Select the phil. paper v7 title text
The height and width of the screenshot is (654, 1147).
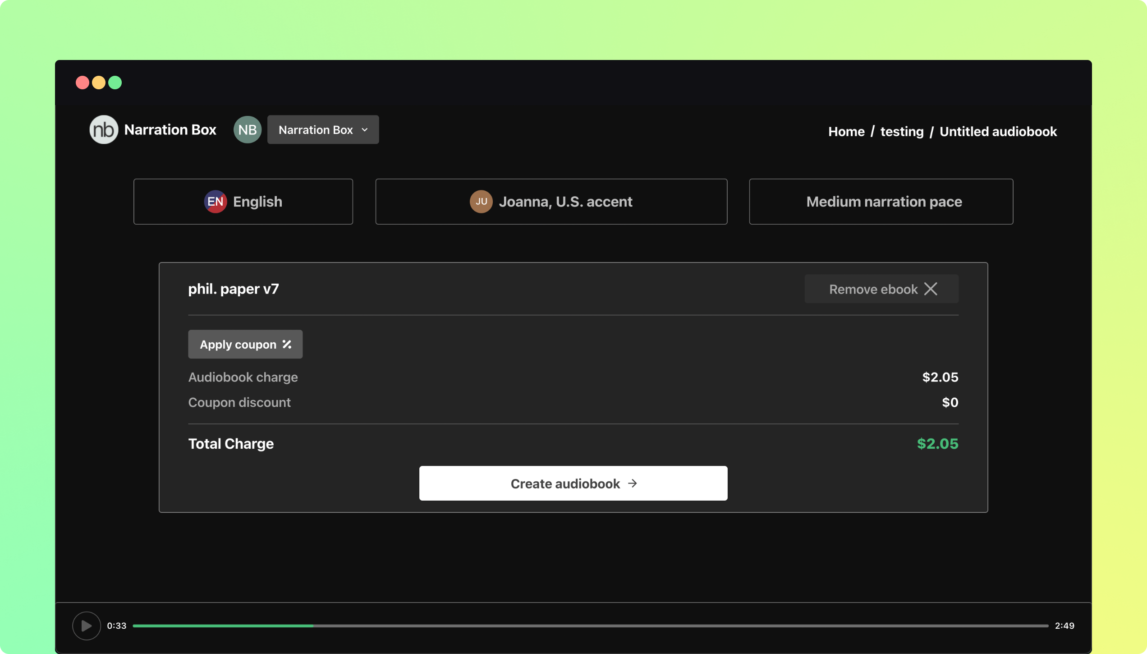click(x=234, y=289)
